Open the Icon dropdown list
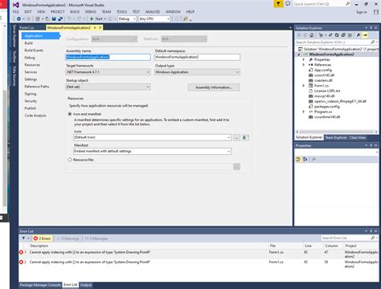This screenshot has height=289, width=381. pos(152,137)
